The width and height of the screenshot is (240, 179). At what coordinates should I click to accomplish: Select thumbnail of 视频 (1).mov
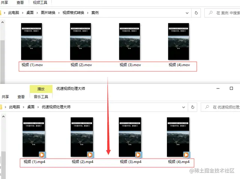click(31, 42)
